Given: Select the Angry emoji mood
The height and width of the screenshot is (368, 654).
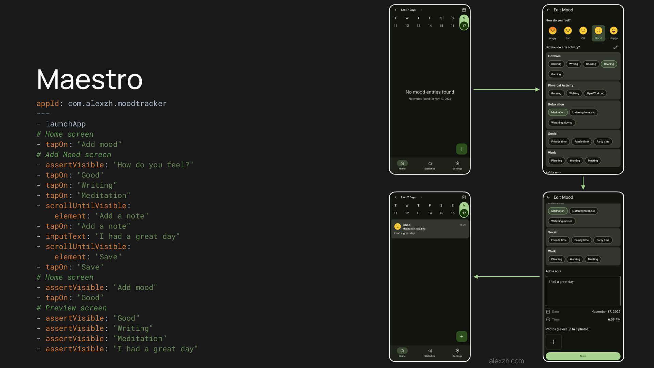Looking at the screenshot, I should [x=552, y=31].
